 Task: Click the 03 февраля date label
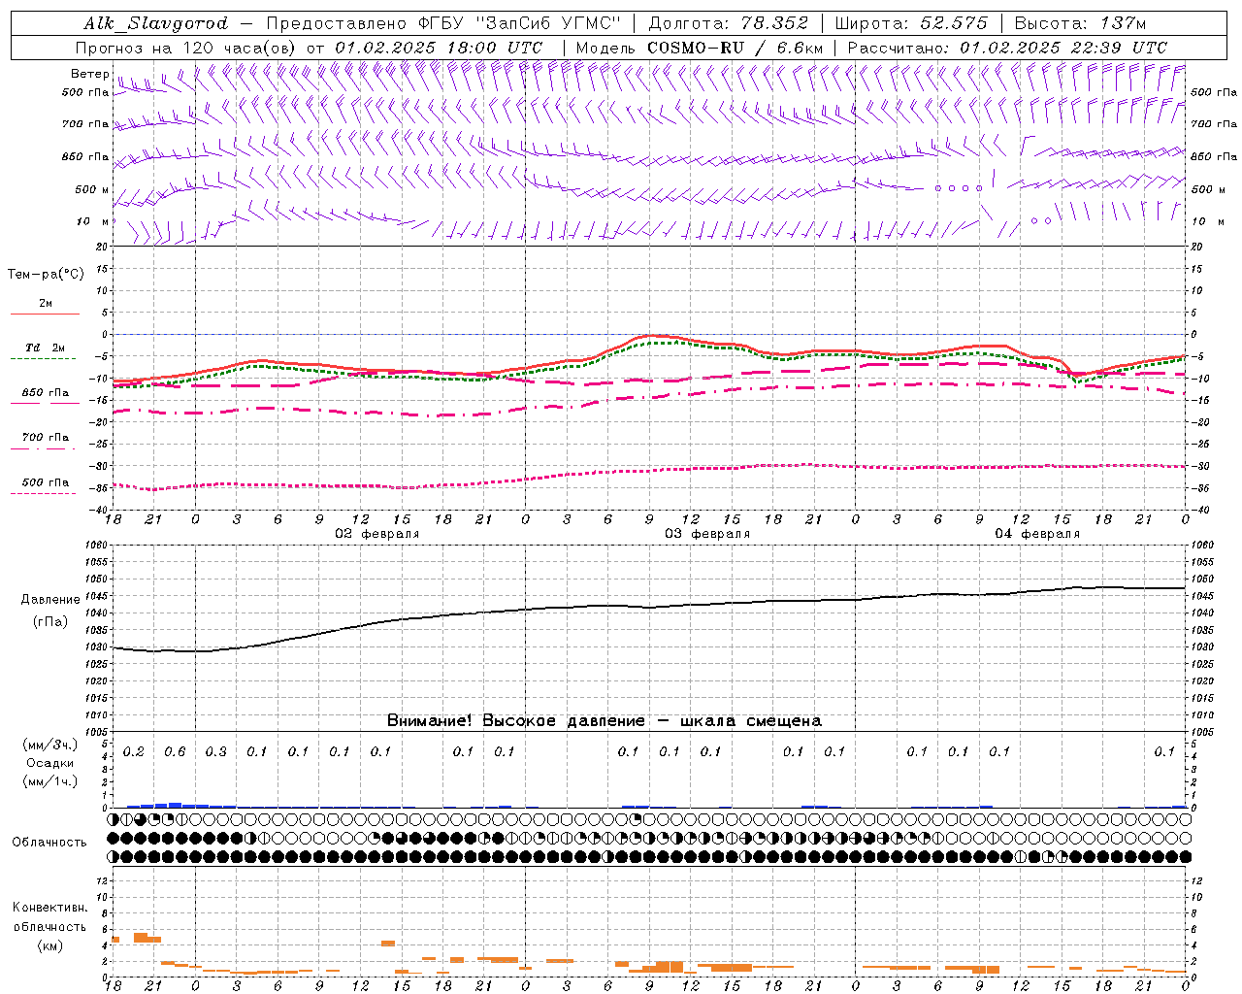tap(707, 534)
